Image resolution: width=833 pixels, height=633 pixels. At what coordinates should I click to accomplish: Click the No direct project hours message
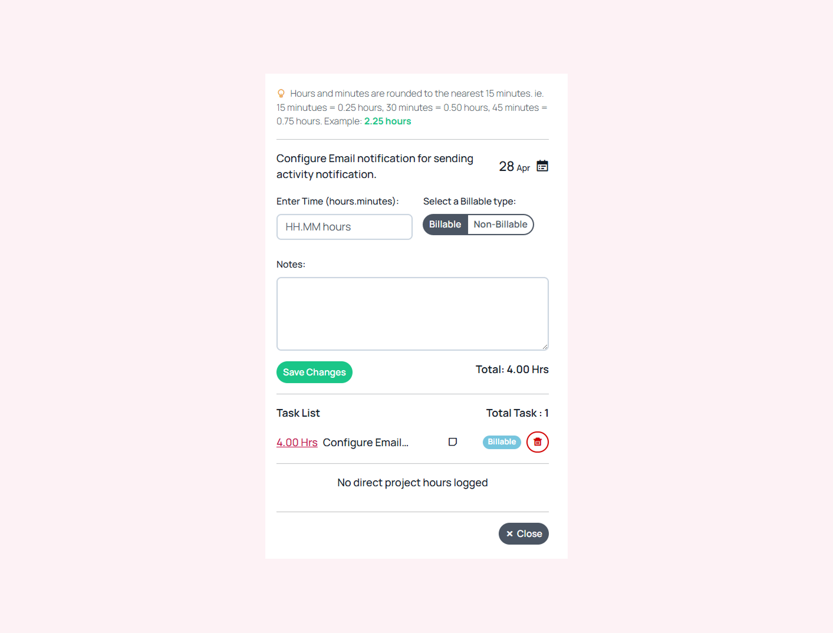coord(412,483)
